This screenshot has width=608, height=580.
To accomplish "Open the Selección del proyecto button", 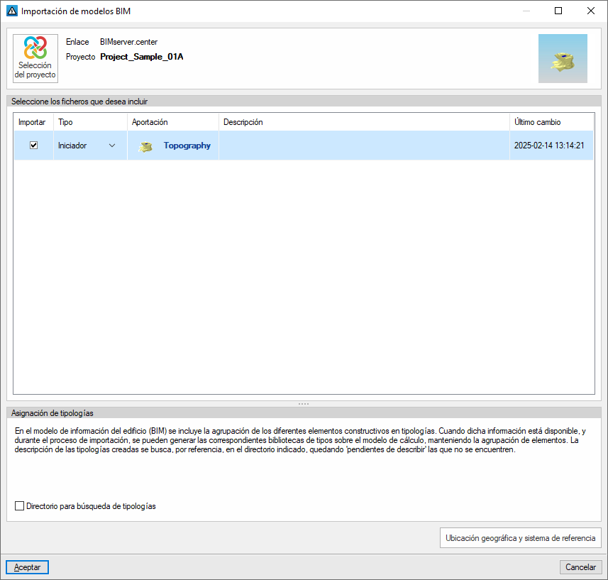I will (x=35, y=58).
